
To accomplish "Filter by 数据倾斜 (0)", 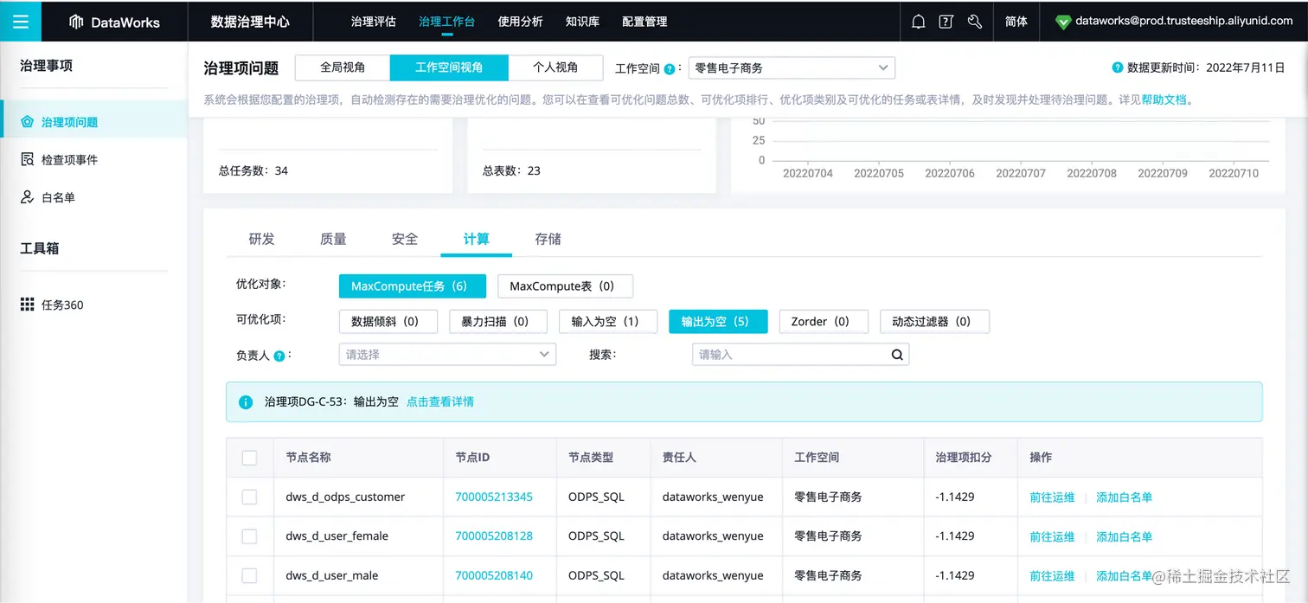I will 388,321.
